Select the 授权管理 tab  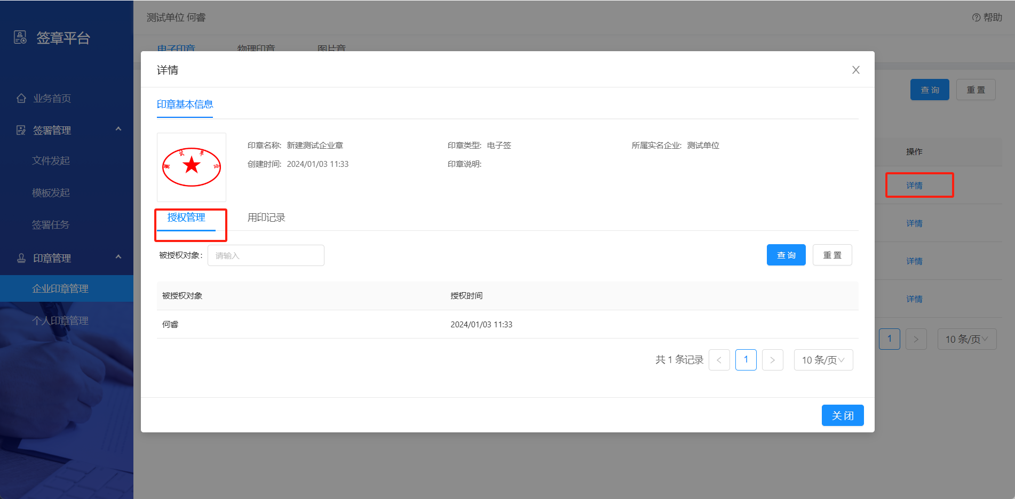point(186,218)
